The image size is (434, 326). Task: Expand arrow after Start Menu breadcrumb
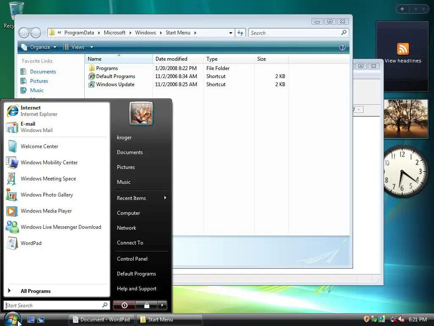point(195,33)
